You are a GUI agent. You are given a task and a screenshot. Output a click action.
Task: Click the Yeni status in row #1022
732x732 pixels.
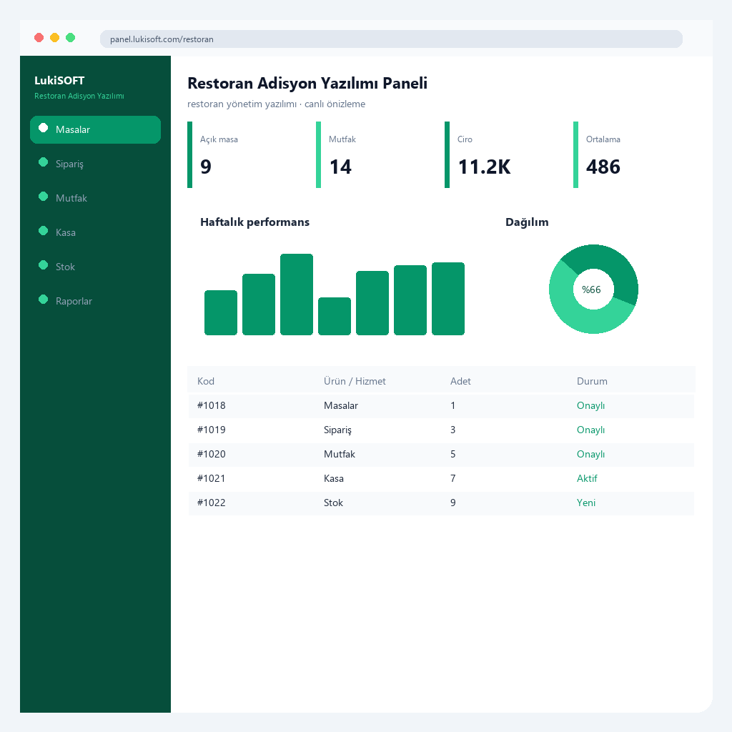(586, 503)
